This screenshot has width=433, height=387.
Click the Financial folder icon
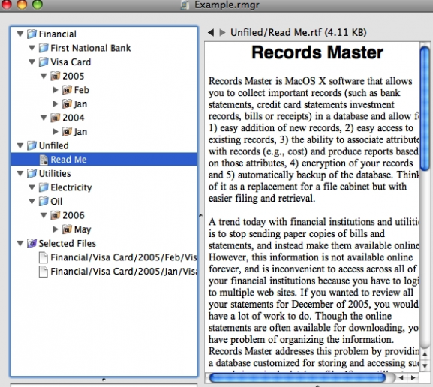32,34
